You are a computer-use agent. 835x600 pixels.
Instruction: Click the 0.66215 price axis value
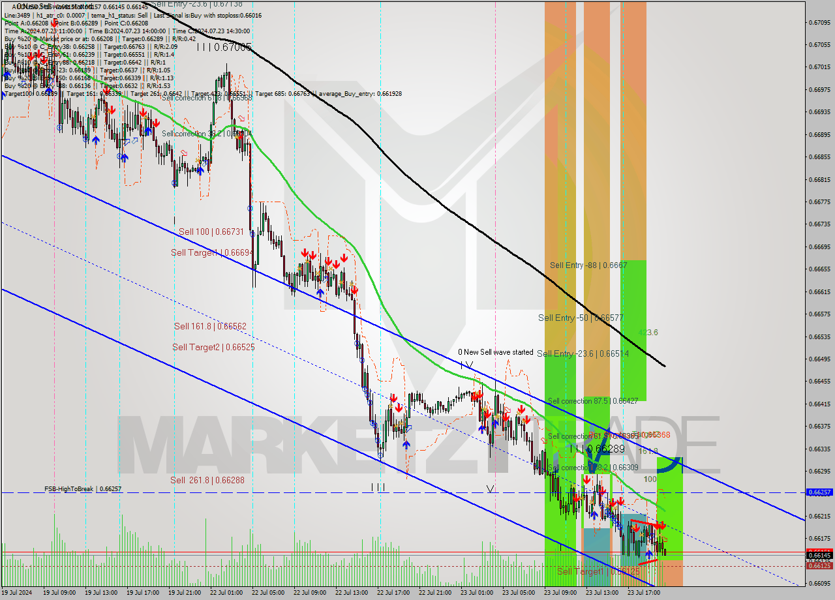[x=819, y=517]
